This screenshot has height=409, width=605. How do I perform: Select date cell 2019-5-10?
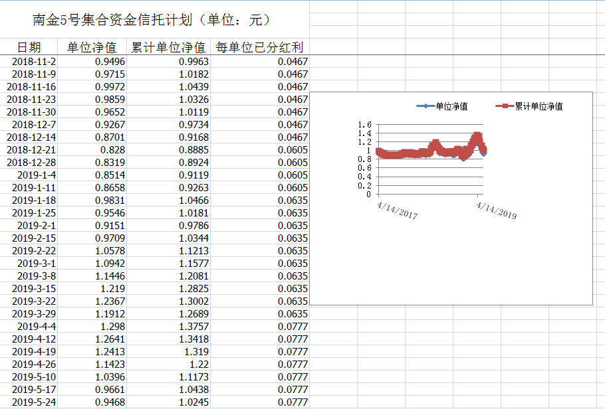coord(29,377)
